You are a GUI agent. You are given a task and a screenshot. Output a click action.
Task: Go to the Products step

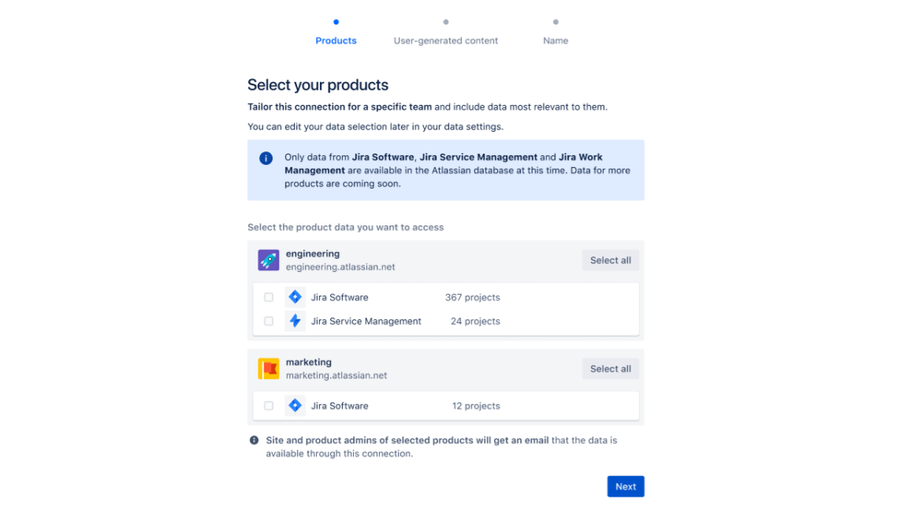pos(336,41)
